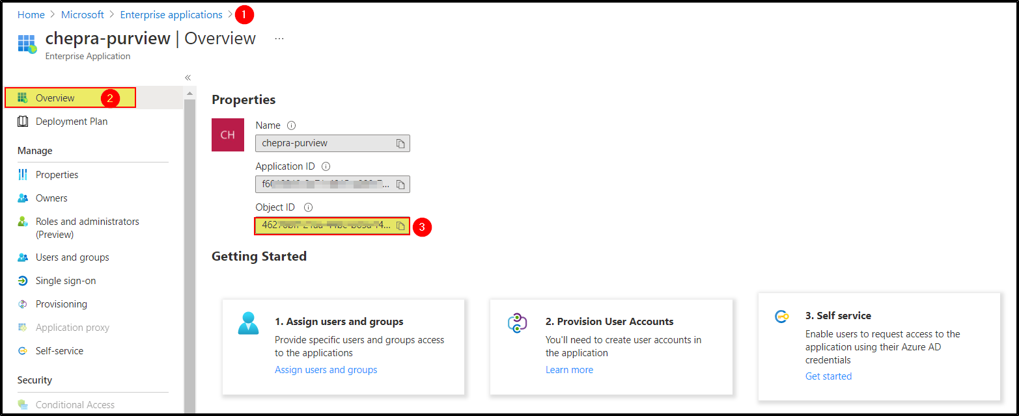The height and width of the screenshot is (416, 1019).
Task: Open Roles and administrators (Preview)
Action: coord(87,227)
